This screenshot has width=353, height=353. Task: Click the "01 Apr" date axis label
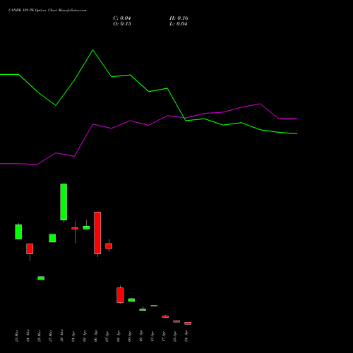pos(73,336)
